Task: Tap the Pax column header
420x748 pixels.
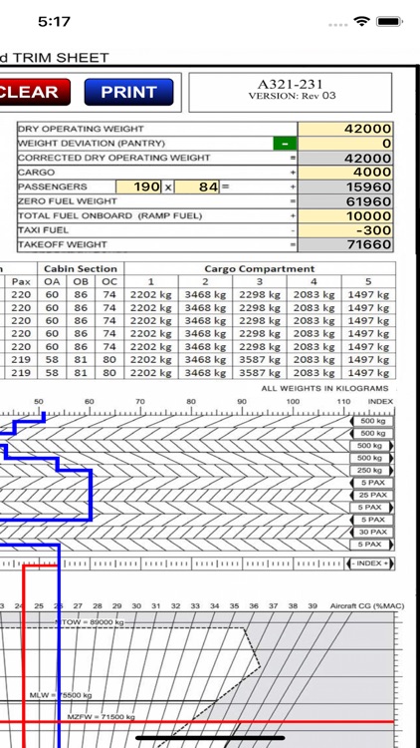Action: click(x=21, y=281)
